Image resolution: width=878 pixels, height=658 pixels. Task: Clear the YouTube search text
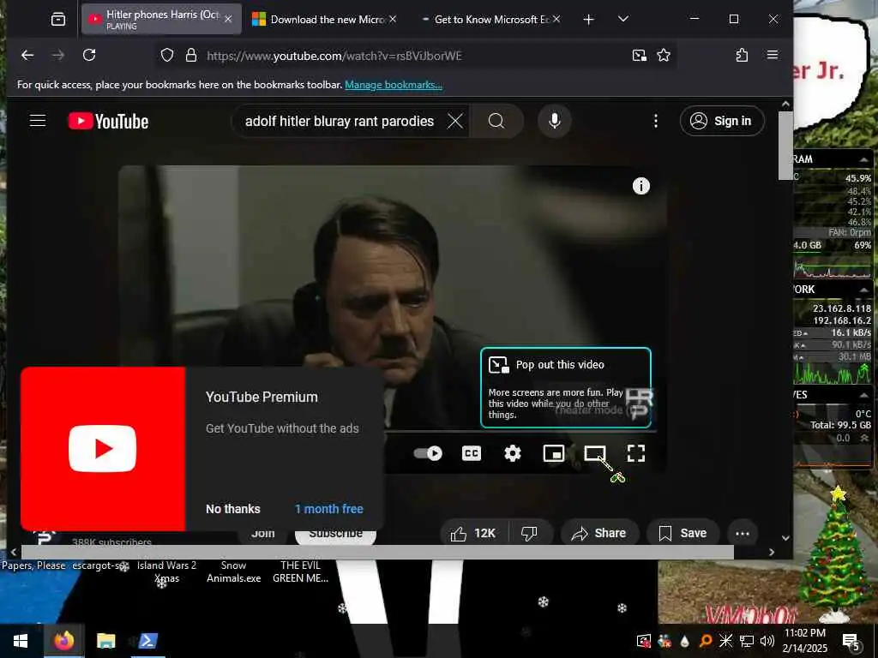[x=455, y=121]
